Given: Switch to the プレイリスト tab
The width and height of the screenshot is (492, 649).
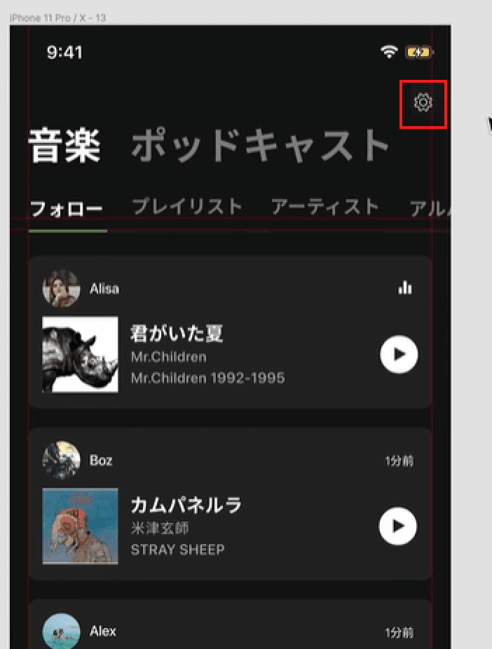Looking at the screenshot, I should (187, 206).
